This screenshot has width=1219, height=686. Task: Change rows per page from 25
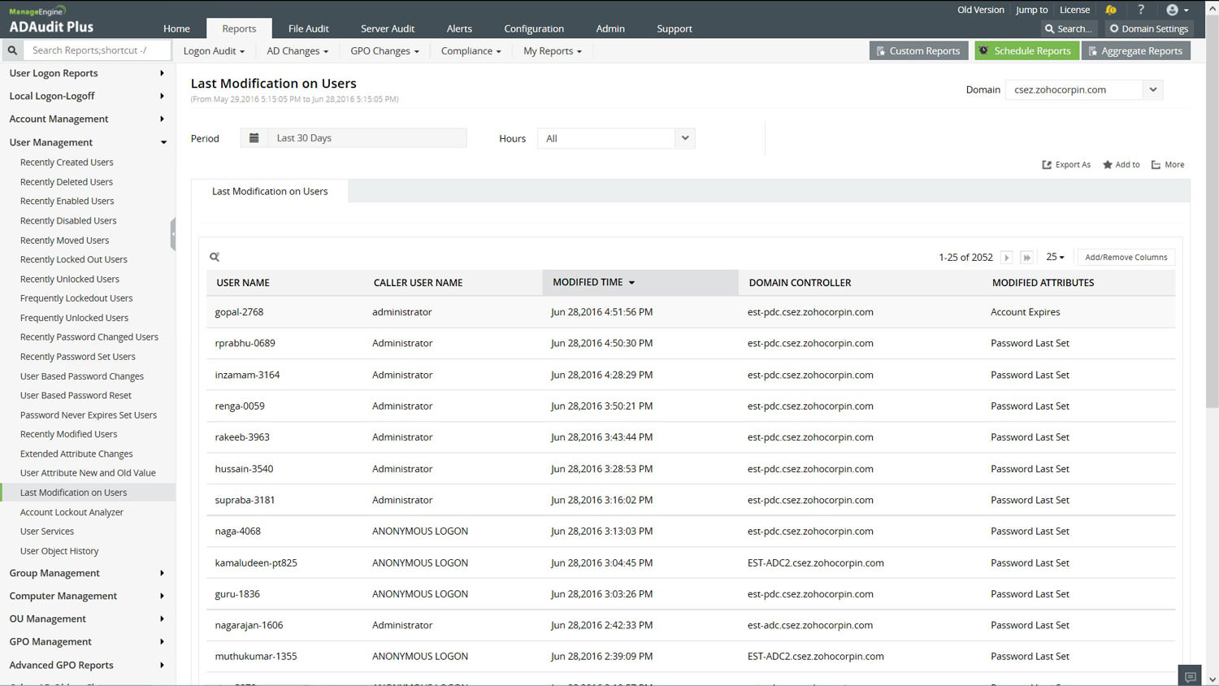click(x=1055, y=257)
